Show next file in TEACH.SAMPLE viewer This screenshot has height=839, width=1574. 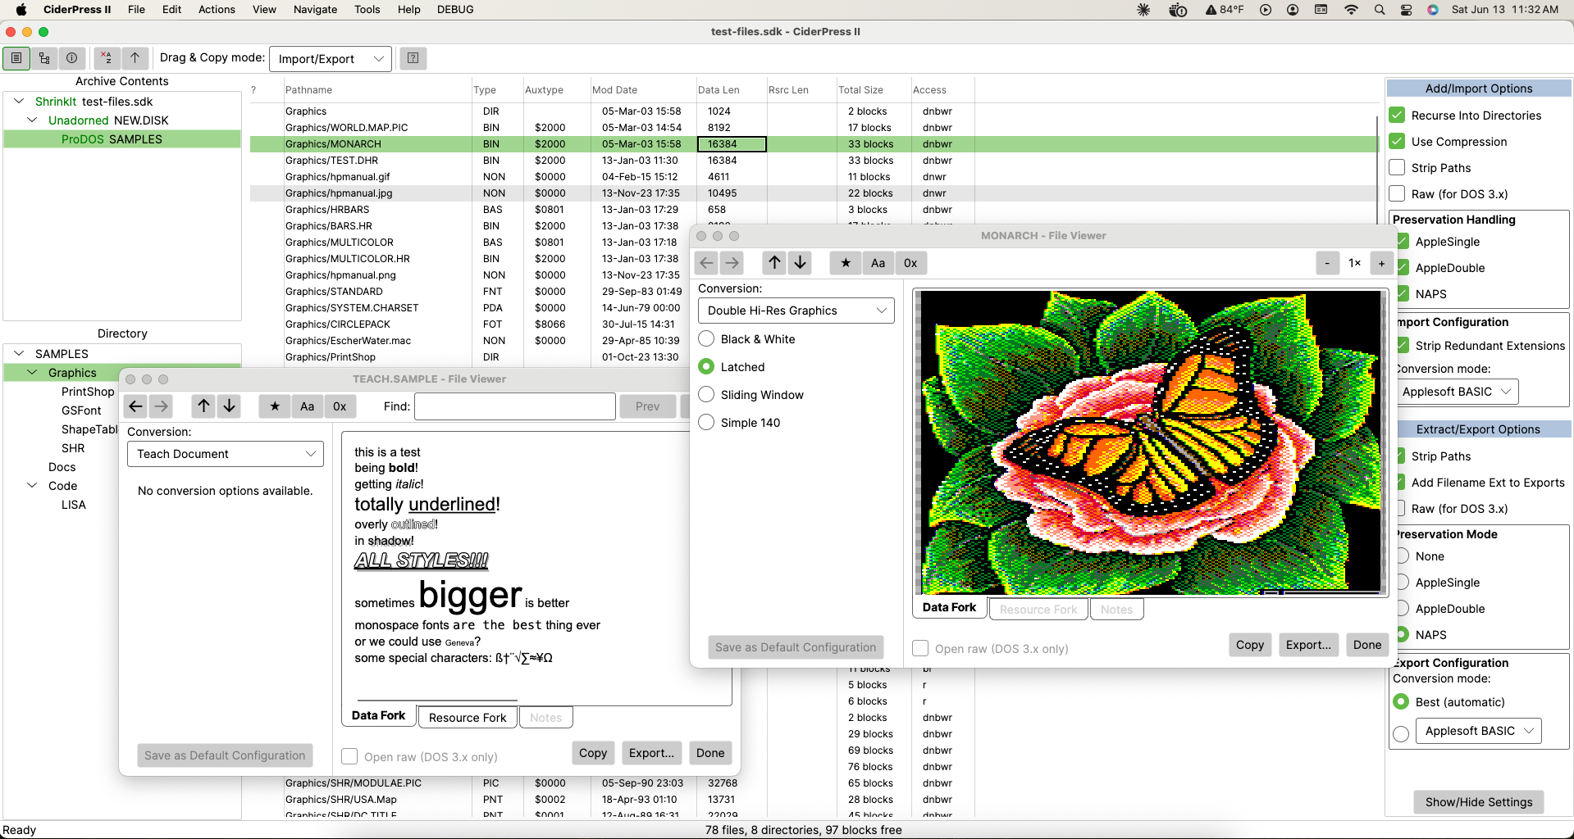[x=230, y=406]
